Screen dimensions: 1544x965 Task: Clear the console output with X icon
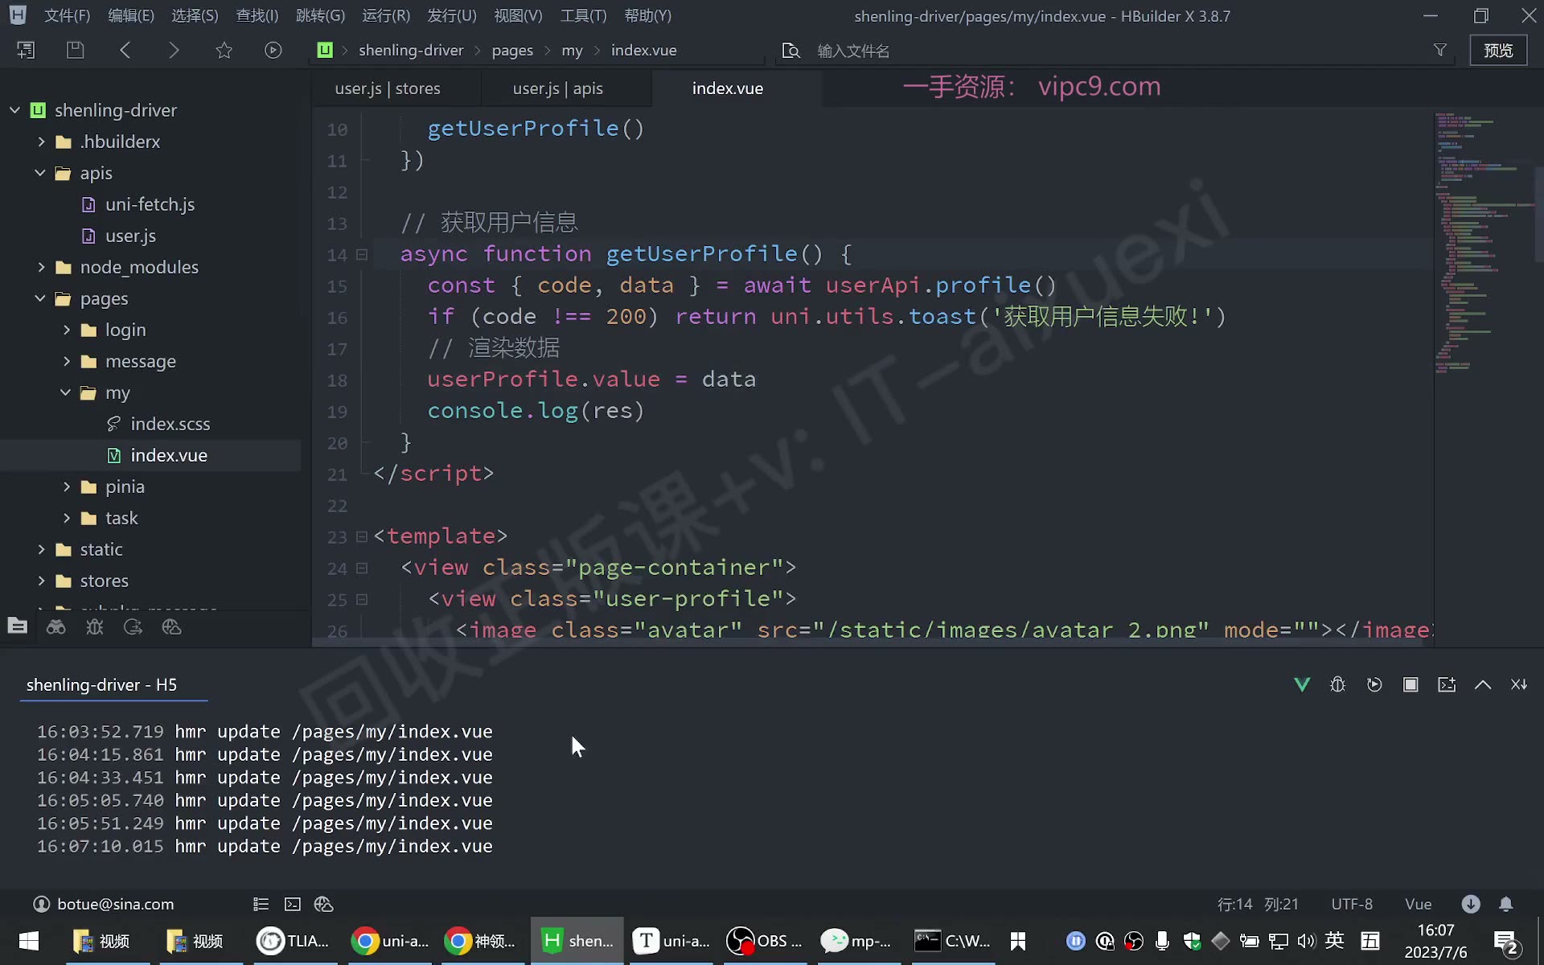(x=1519, y=684)
